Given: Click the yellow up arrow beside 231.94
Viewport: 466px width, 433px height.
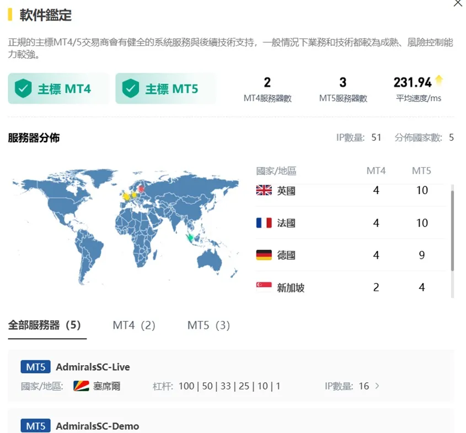Looking at the screenshot, I should coord(439,80).
